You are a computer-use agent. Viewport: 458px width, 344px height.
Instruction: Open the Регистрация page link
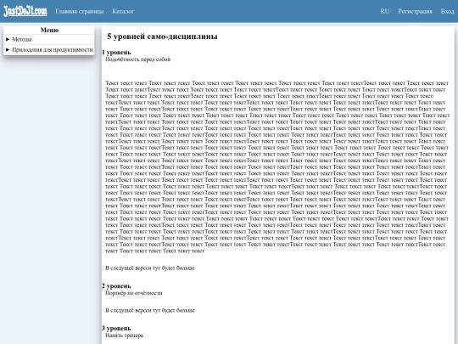tap(415, 11)
